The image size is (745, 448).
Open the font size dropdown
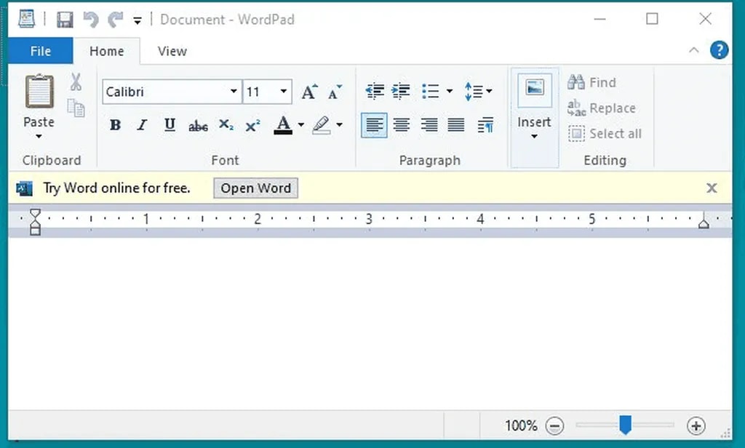click(283, 92)
